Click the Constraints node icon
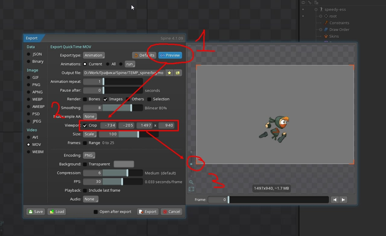This screenshot has width=386, height=236. [x=326, y=23]
